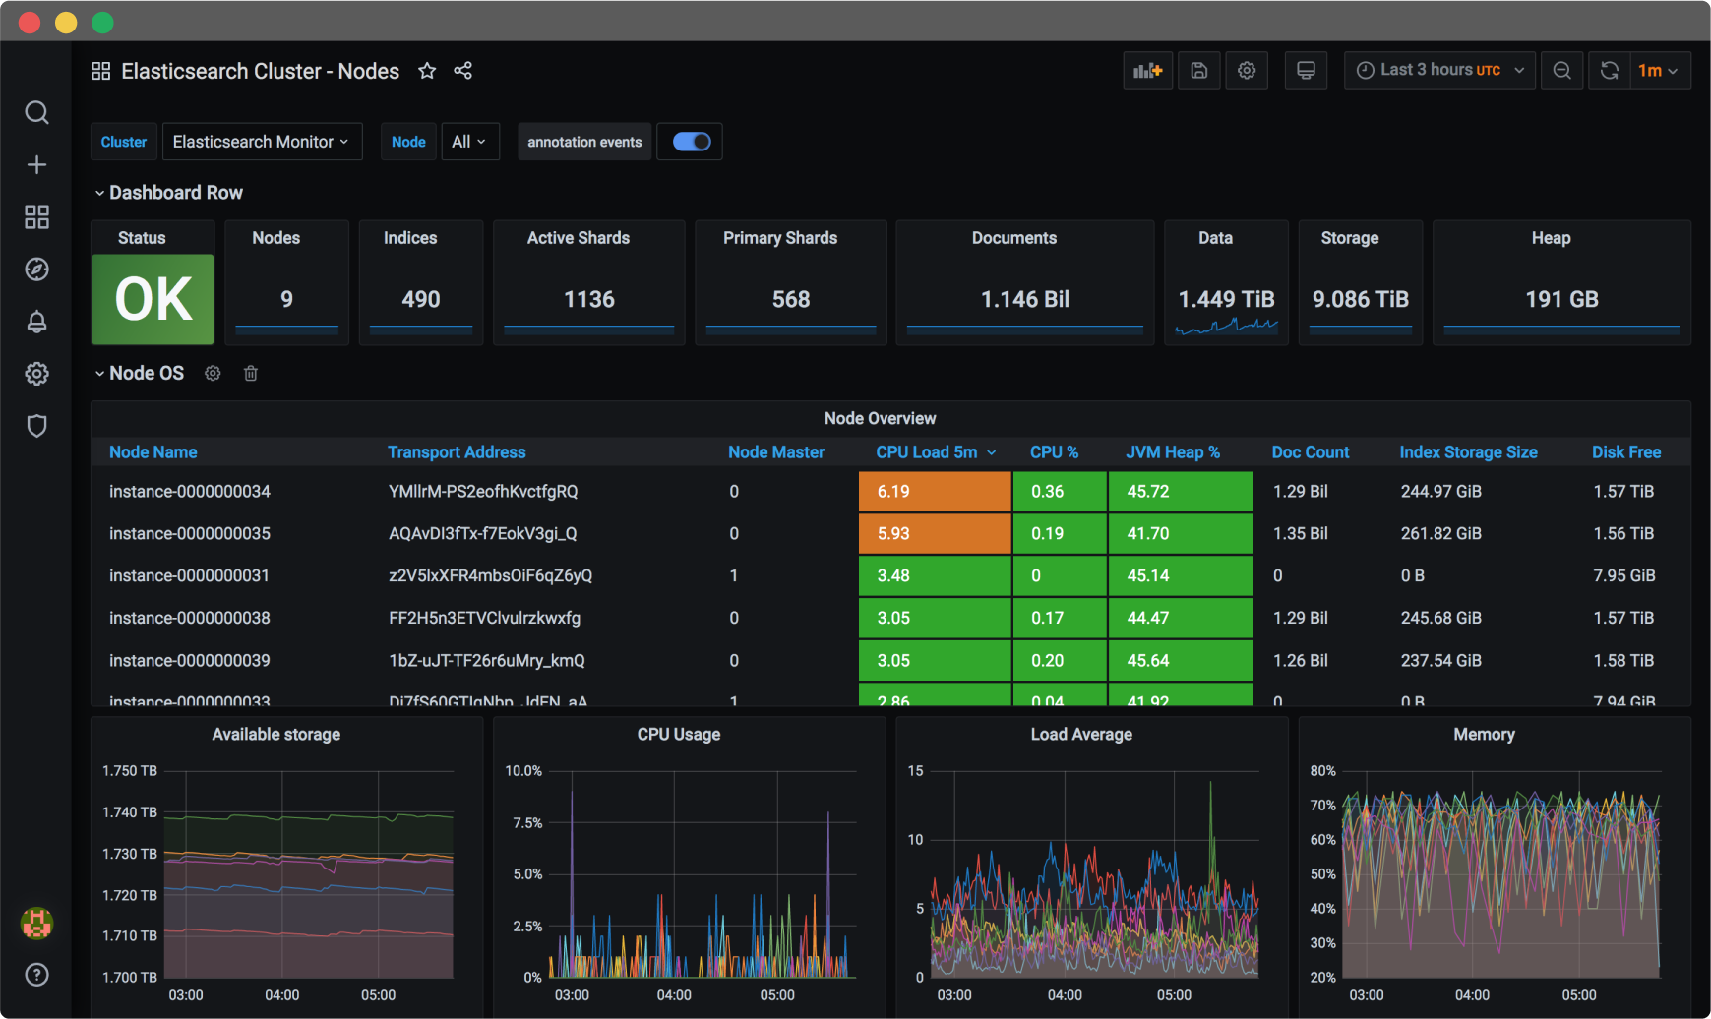Open the 1m refresh interval dropdown
Image resolution: width=1711 pixels, height=1019 pixels.
pyautogui.click(x=1660, y=71)
